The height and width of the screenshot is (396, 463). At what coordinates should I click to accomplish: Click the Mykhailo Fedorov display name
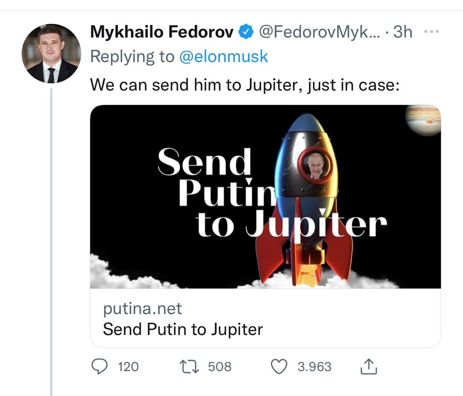click(162, 32)
